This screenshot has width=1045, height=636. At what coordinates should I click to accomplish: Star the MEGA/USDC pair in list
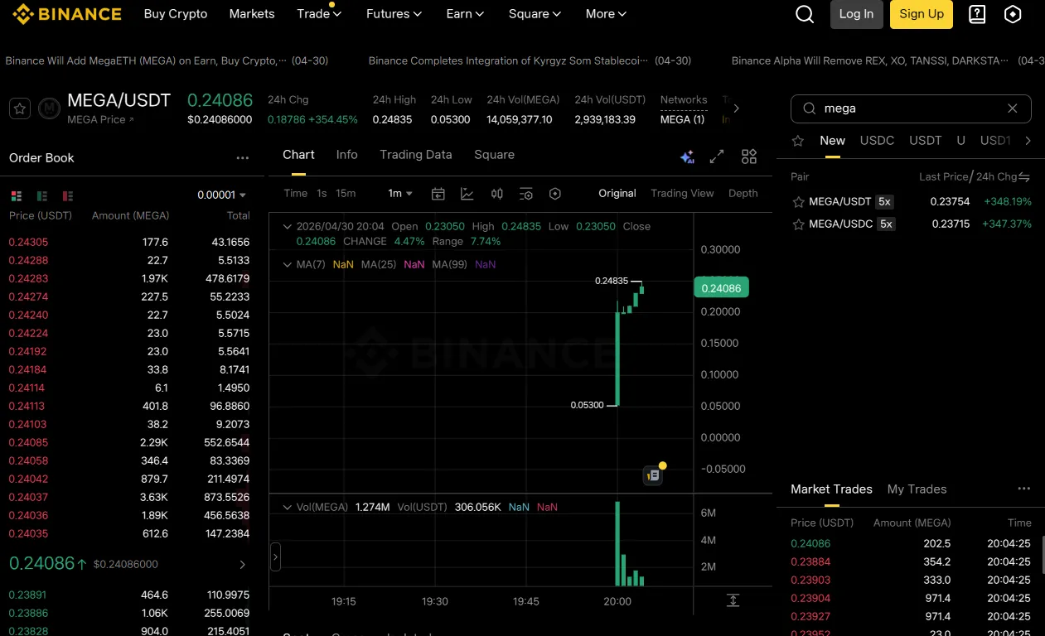tap(799, 224)
